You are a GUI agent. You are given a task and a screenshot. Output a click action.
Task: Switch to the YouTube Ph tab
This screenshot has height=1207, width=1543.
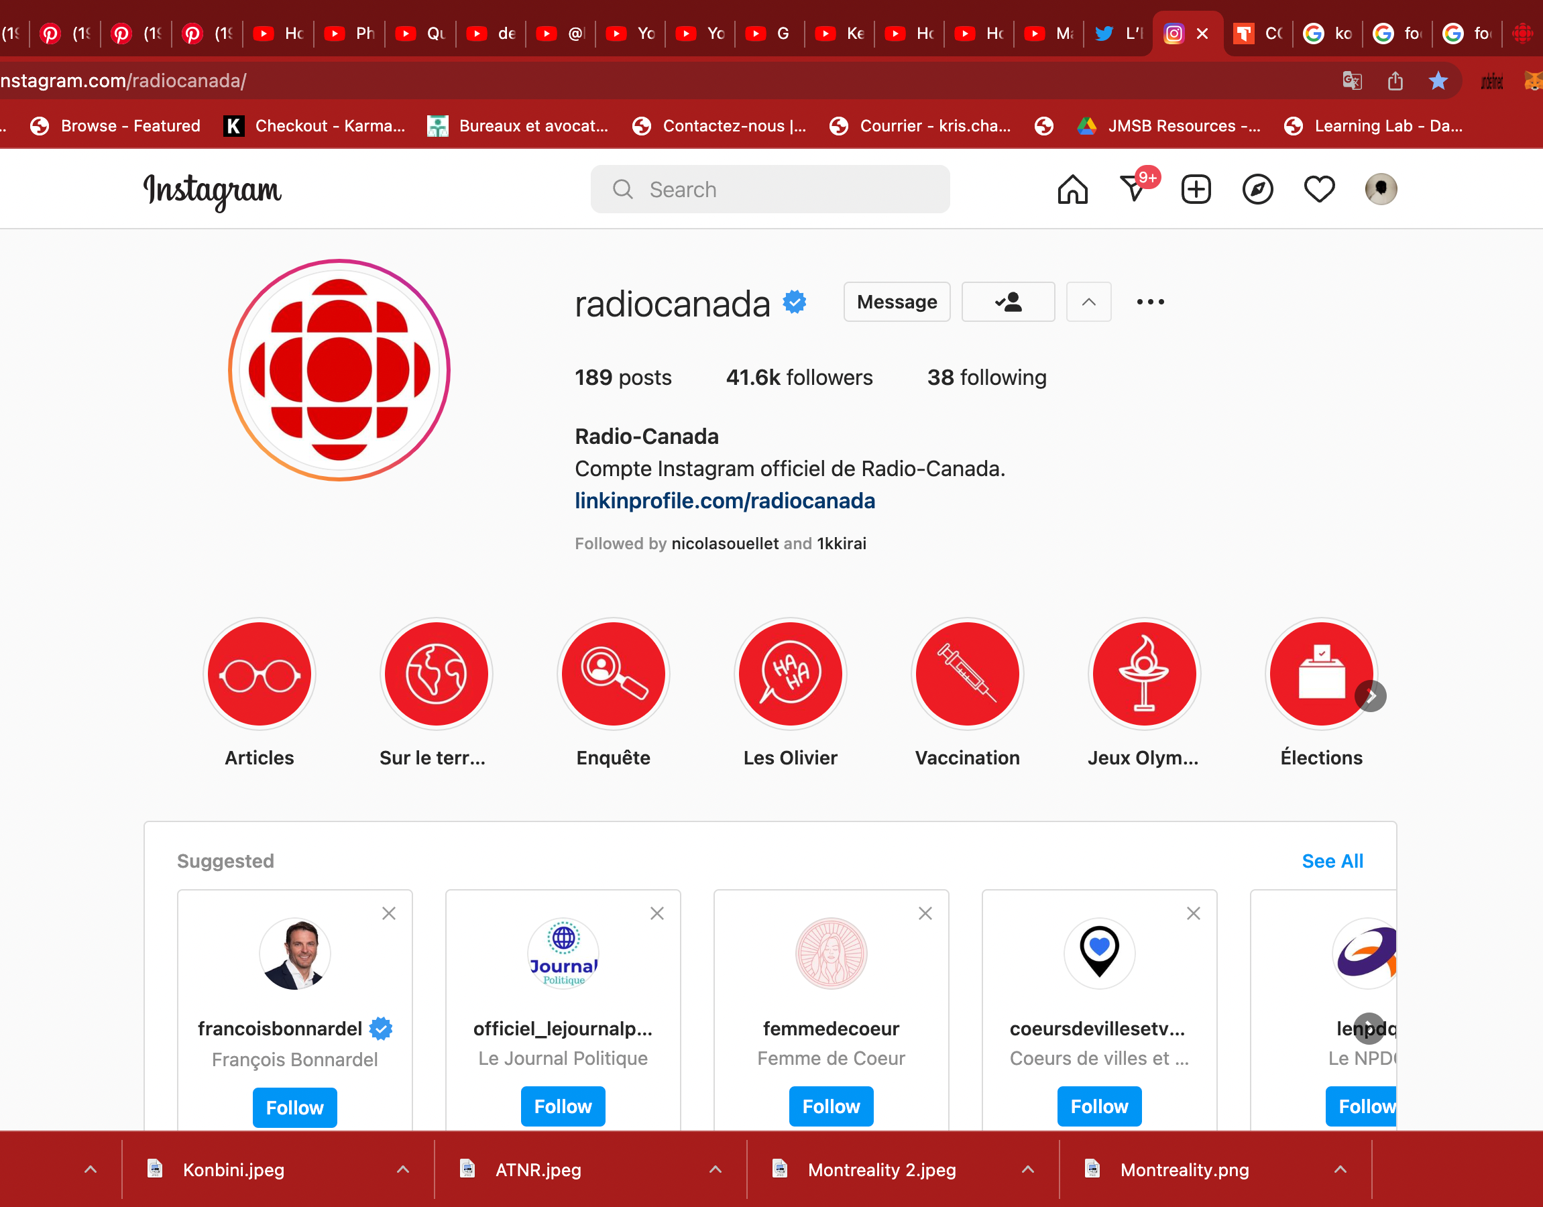click(x=349, y=34)
